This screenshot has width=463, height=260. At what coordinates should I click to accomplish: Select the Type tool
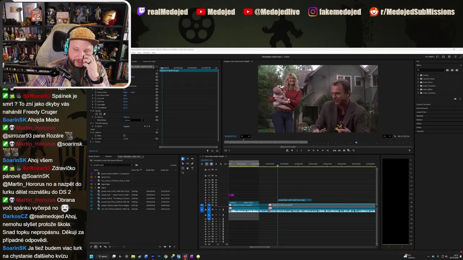click(x=192, y=168)
